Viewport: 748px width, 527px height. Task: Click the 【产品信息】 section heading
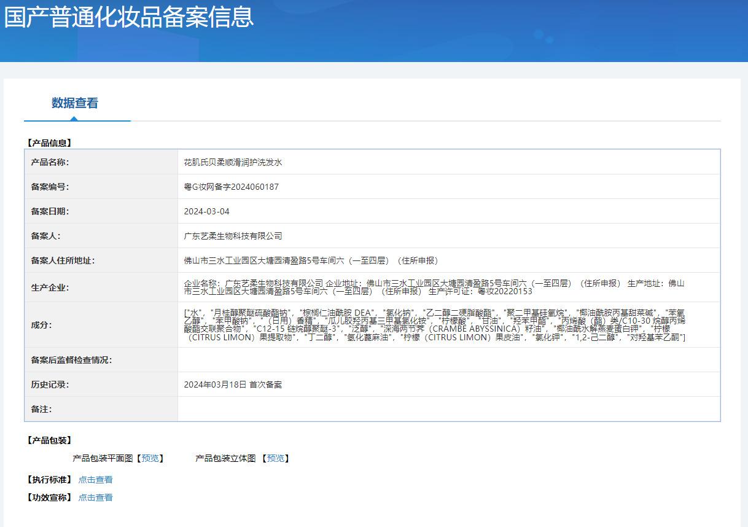tap(49, 143)
